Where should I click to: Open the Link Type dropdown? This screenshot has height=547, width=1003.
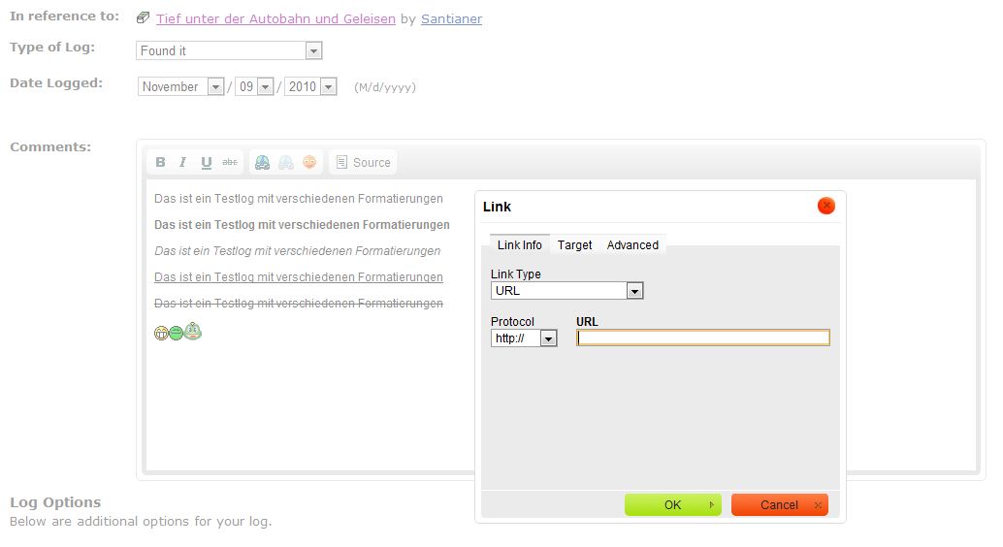click(566, 290)
